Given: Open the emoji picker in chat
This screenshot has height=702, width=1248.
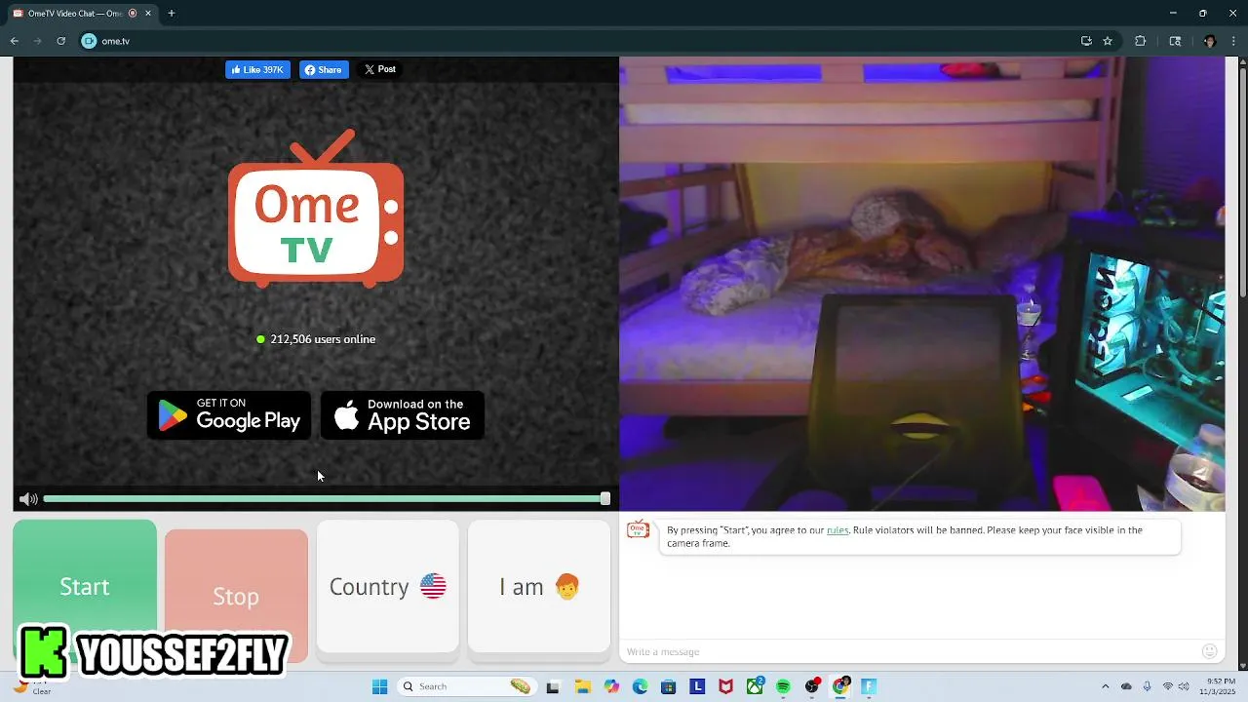Looking at the screenshot, I should click(1210, 651).
